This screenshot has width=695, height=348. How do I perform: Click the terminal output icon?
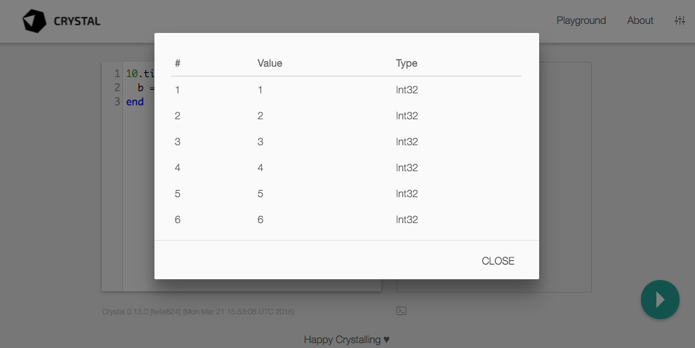[x=402, y=310]
